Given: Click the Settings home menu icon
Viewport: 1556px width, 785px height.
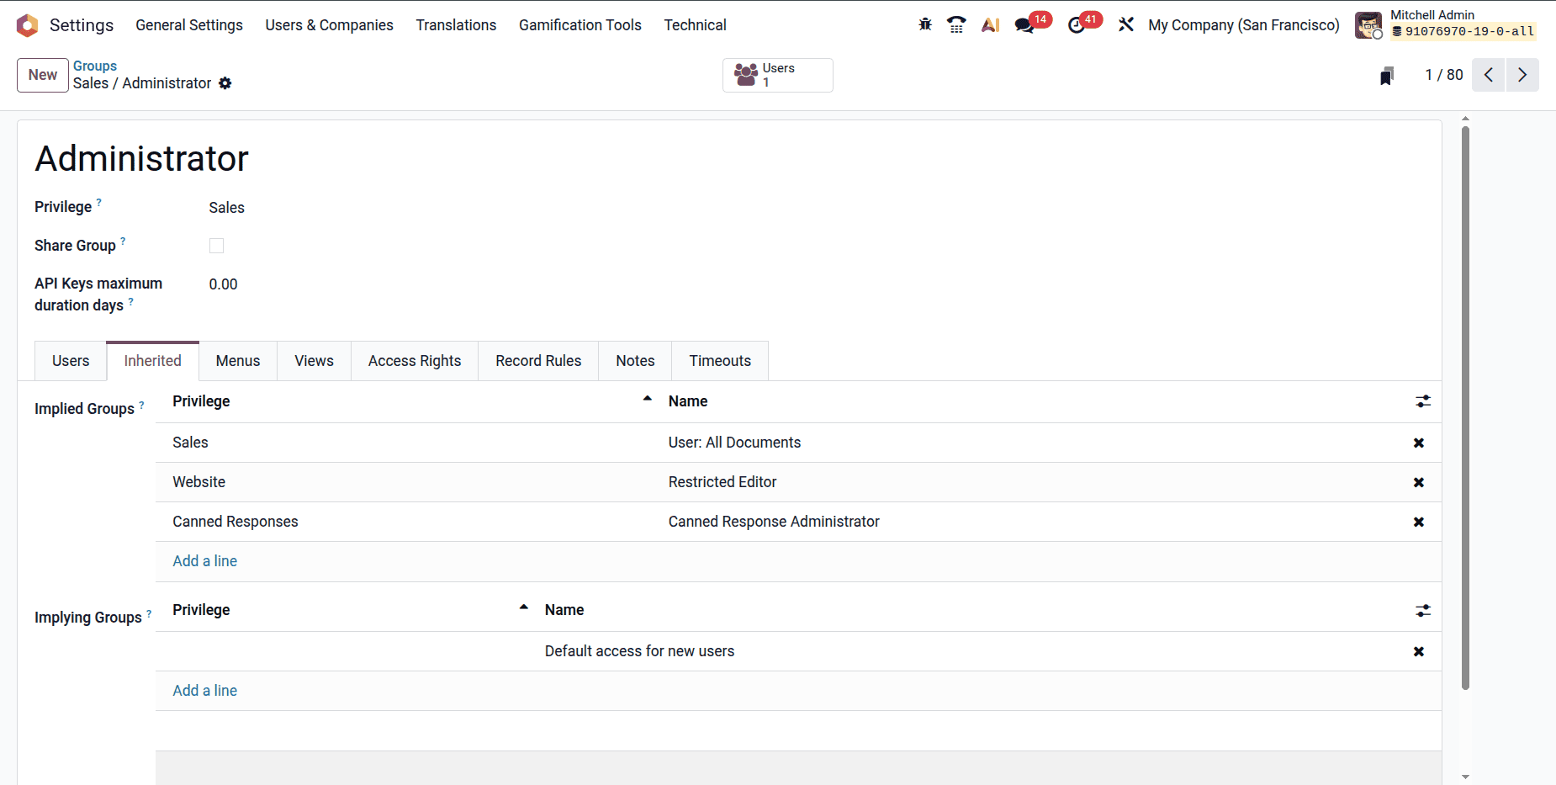Looking at the screenshot, I should pyautogui.click(x=28, y=24).
